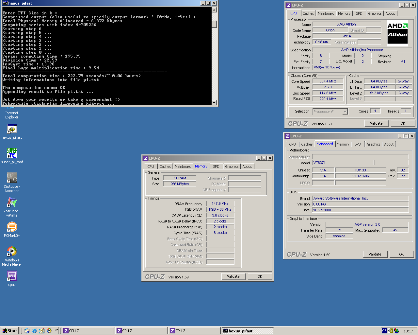418x335 pixels.
Task: Click the CAS# Latency value 3.0 clocks
Action: (x=220, y=215)
